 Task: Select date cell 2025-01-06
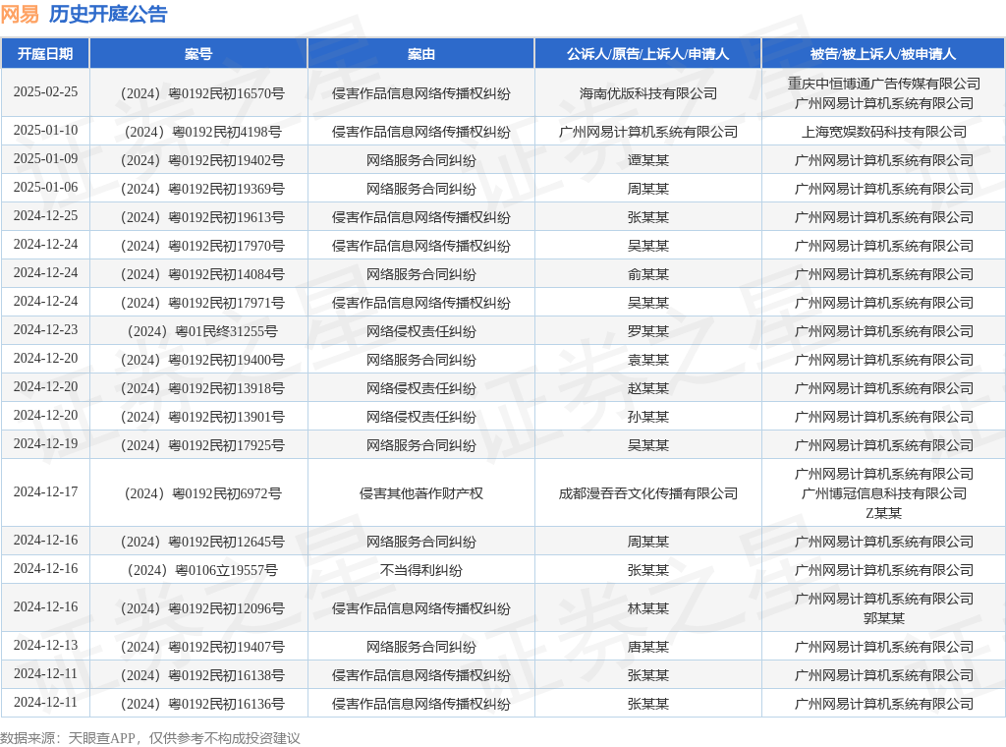[45, 188]
